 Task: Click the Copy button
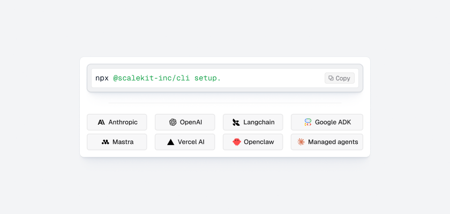click(340, 78)
